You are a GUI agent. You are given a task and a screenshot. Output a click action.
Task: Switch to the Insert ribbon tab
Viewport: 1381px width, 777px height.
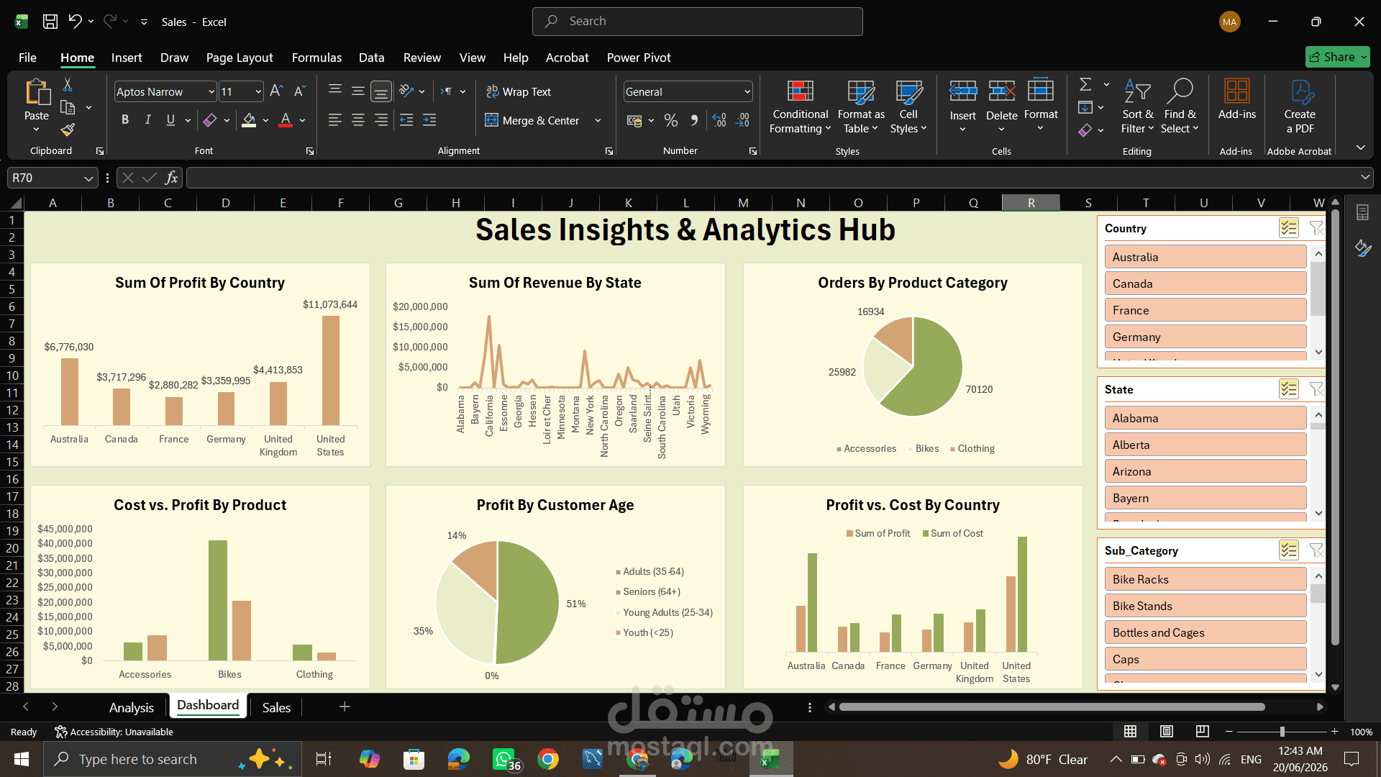coord(127,58)
